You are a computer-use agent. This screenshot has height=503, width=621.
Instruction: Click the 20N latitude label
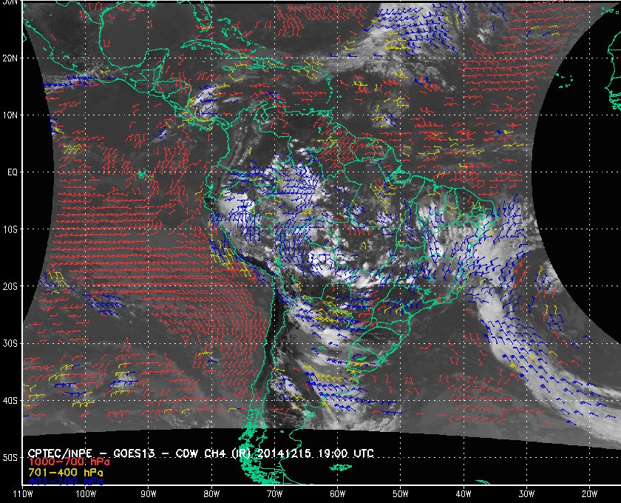10,58
